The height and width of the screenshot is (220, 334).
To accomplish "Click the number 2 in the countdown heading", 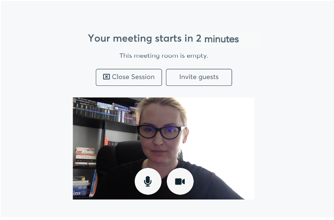I will [x=198, y=38].
